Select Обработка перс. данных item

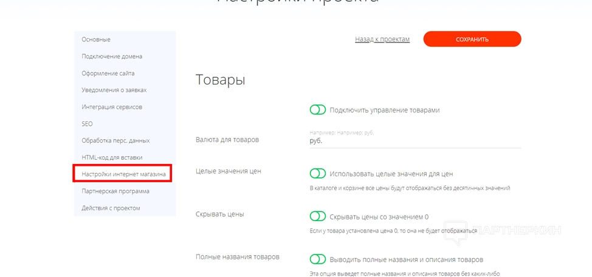115,140
